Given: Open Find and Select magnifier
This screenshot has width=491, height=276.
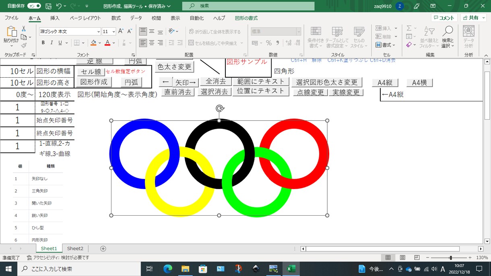Looking at the screenshot, I should pos(448,37).
